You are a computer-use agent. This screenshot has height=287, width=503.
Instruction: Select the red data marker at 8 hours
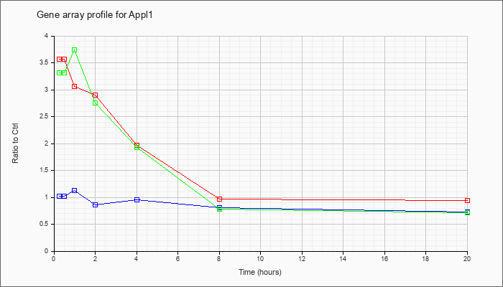[x=219, y=199]
